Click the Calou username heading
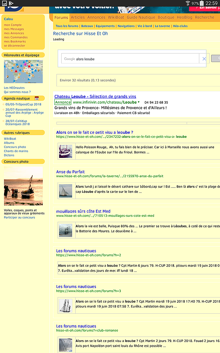The height and width of the screenshot is (353, 220). pyautogui.click(x=8, y=19)
